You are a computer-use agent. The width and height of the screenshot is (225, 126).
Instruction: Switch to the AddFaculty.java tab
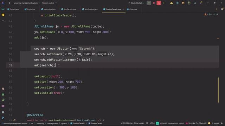(69, 9)
